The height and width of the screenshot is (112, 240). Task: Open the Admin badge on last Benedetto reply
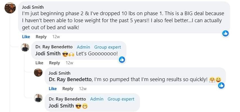[x=97, y=99]
